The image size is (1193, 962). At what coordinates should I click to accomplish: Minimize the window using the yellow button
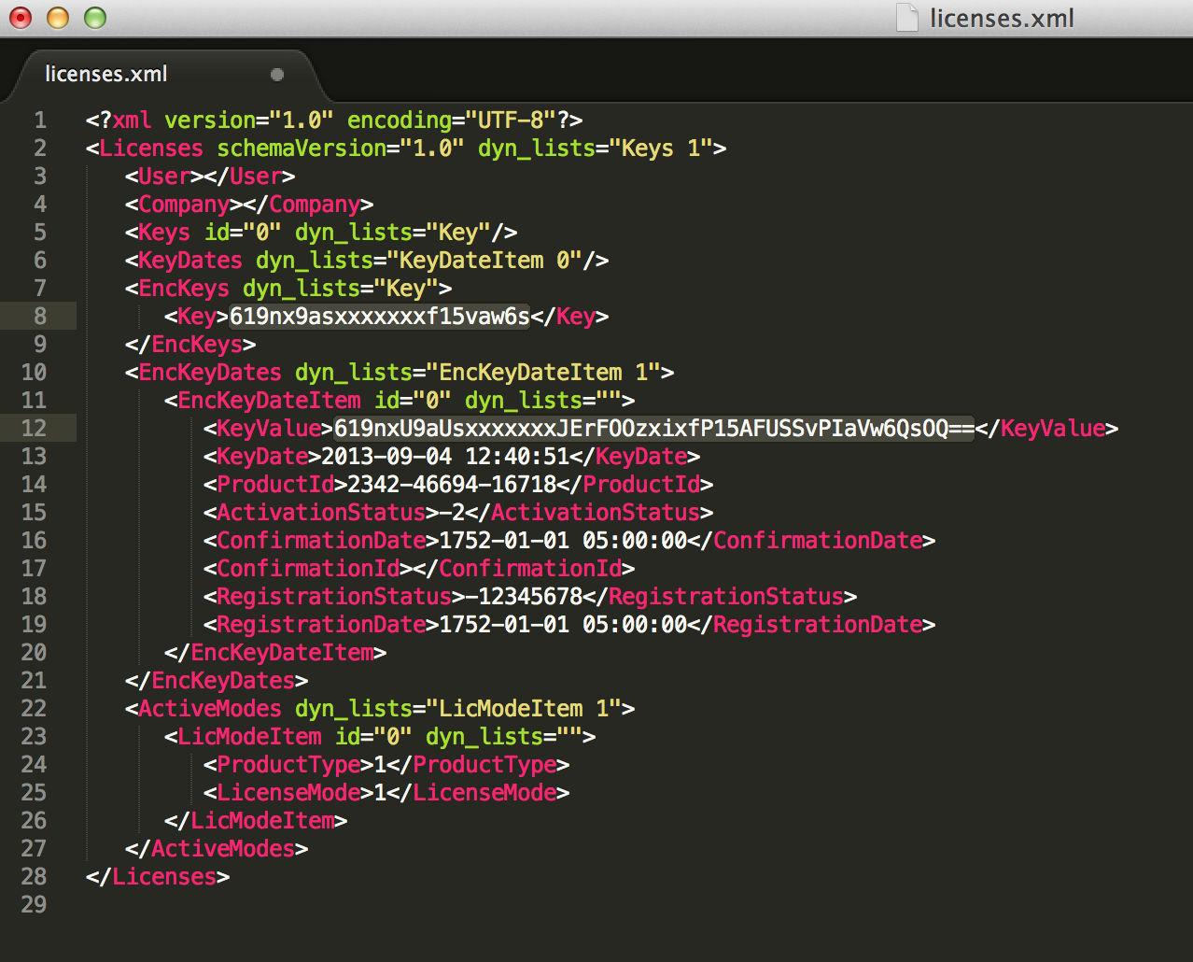coord(58,18)
